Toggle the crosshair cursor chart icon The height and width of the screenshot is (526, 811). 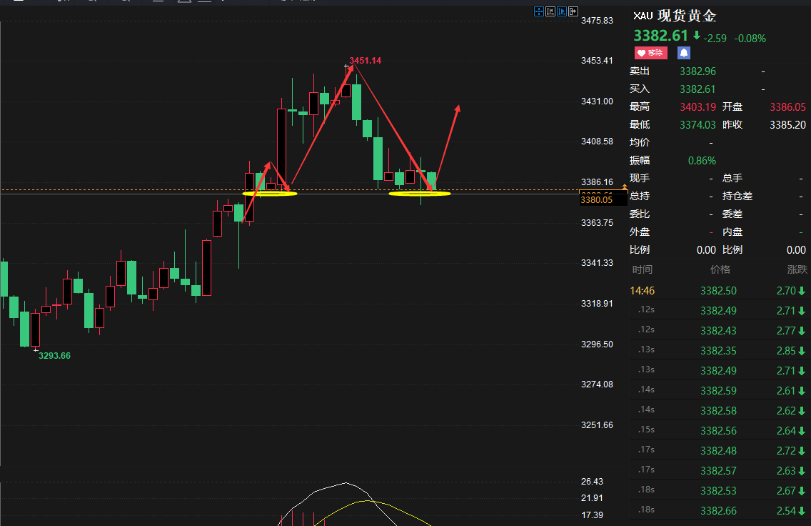(538, 11)
